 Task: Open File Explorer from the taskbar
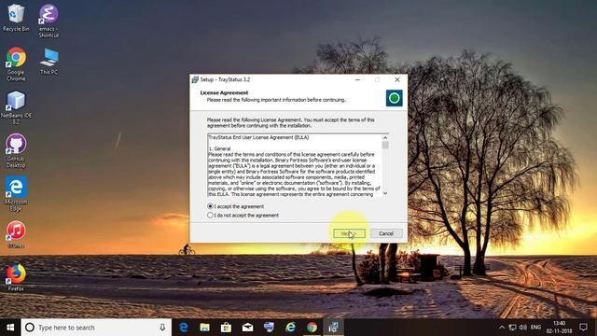204,328
